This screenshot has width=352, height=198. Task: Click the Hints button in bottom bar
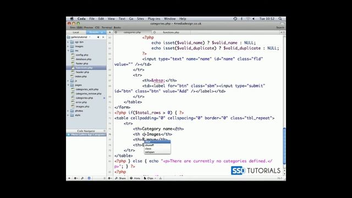135,178
